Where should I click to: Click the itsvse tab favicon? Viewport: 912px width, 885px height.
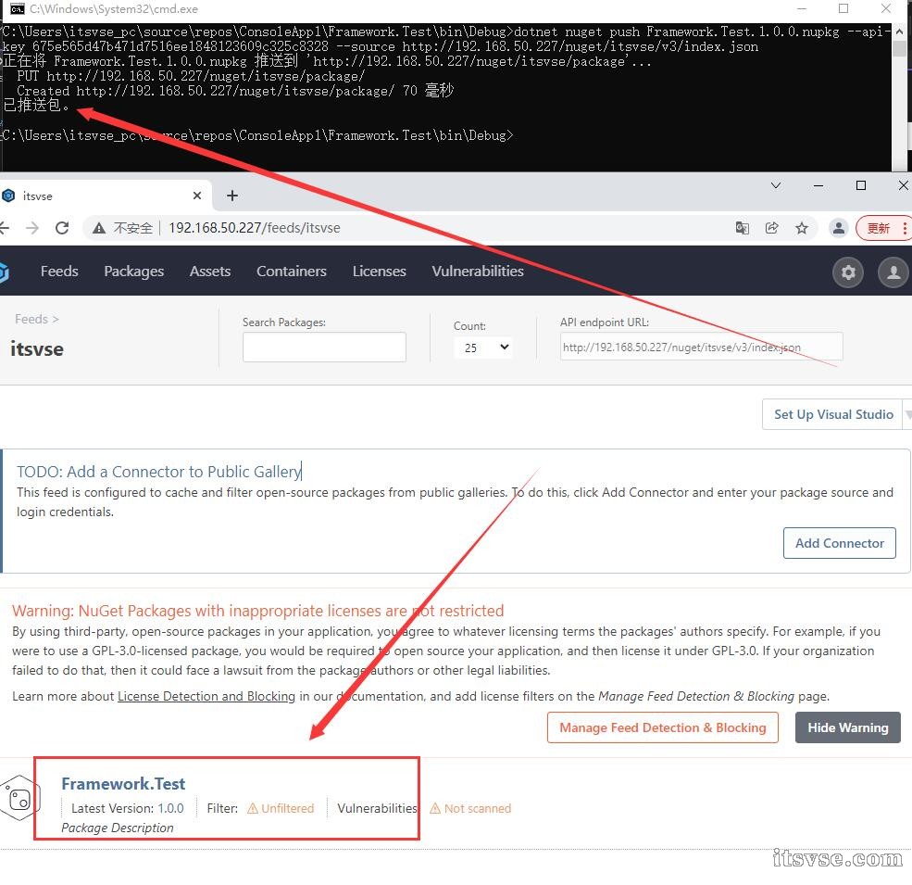tap(8, 196)
